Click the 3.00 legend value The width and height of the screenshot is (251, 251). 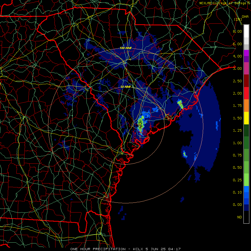tap(237, 69)
